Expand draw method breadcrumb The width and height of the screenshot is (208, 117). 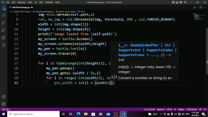83,12
